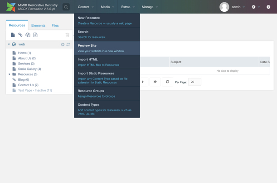Open the Content menu
The height and width of the screenshot is (183, 277).
point(86,7)
